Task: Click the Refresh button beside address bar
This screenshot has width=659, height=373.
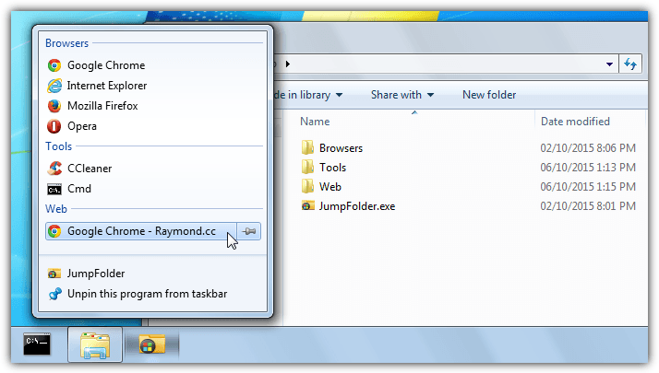Action: coord(630,64)
